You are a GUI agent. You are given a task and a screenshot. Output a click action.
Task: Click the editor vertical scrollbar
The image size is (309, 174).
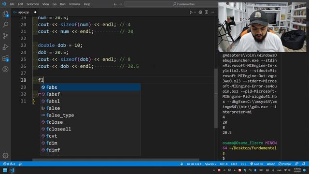[x=216, y=98]
